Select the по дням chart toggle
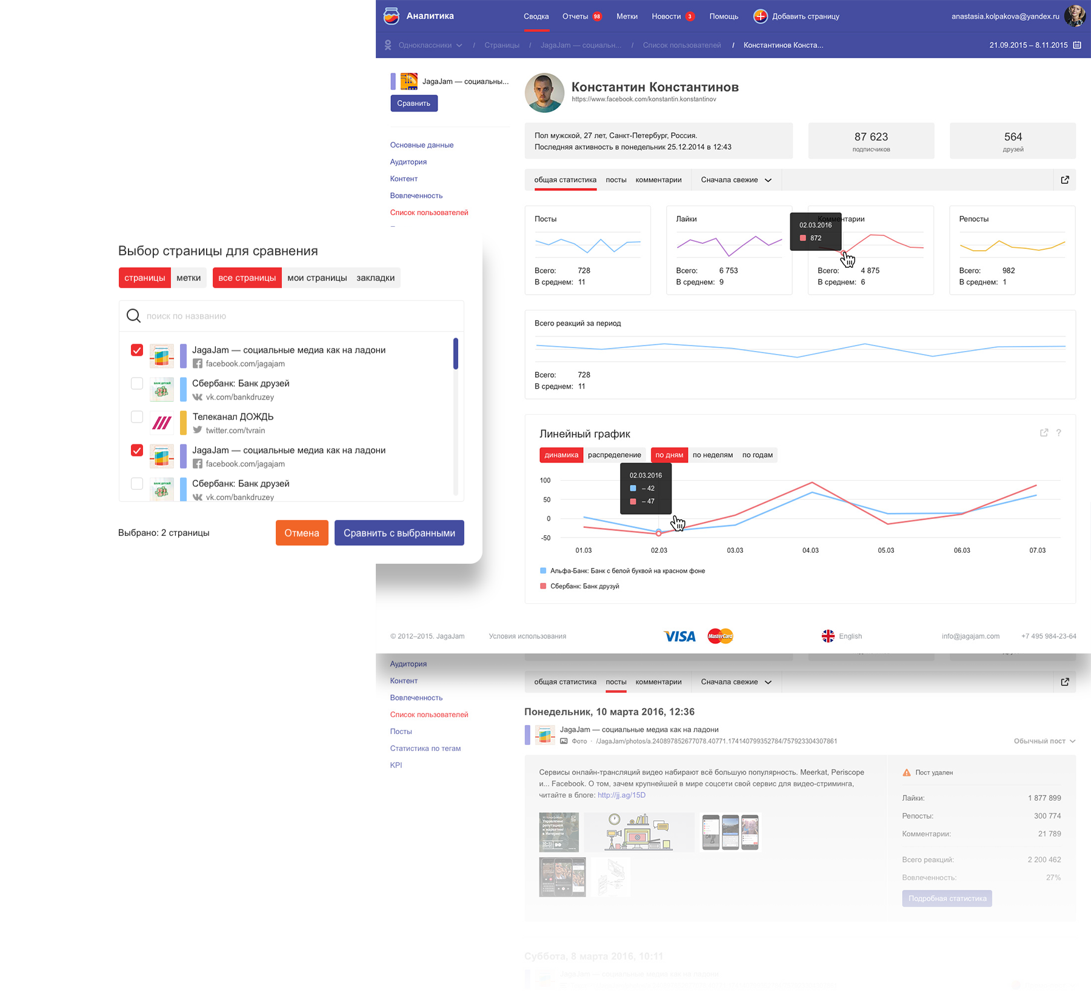 pos(669,455)
